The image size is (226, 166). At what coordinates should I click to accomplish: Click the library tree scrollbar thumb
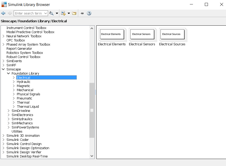[92, 110]
